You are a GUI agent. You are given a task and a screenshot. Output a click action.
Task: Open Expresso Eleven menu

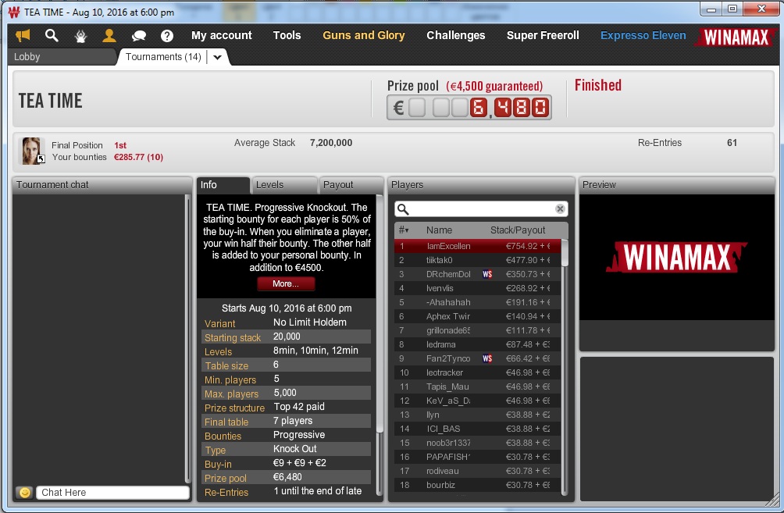pyautogui.click(x=643, y=35)
